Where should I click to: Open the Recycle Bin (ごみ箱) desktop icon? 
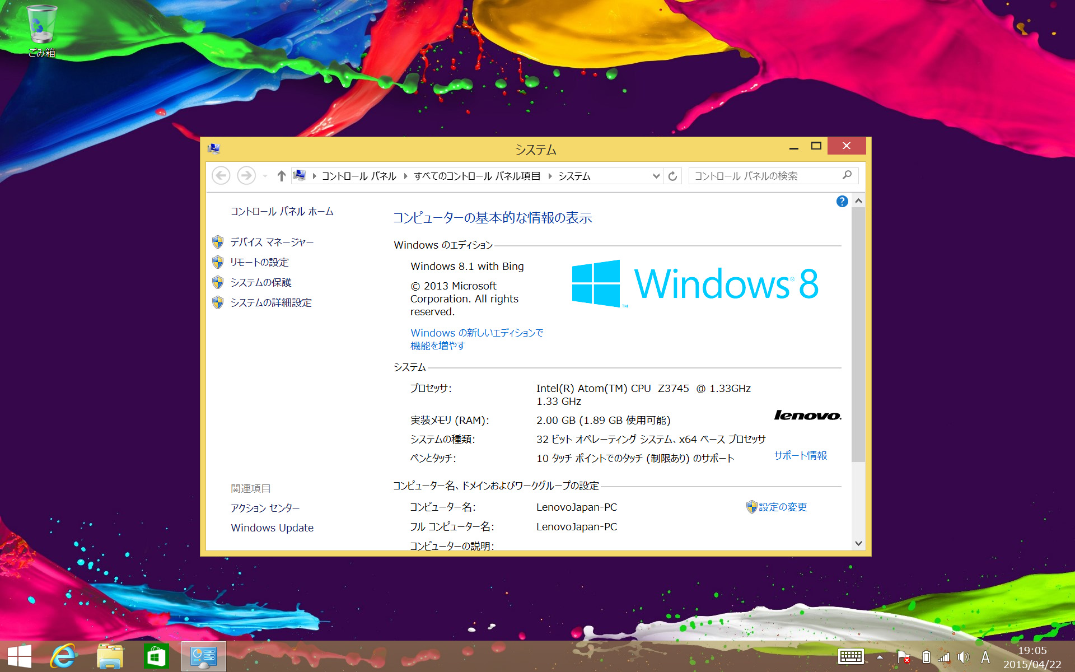point(42,31)
